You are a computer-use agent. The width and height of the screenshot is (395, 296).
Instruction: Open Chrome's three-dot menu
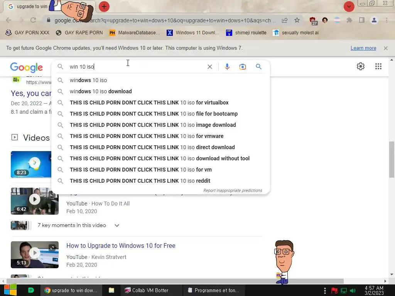point(387,20)
